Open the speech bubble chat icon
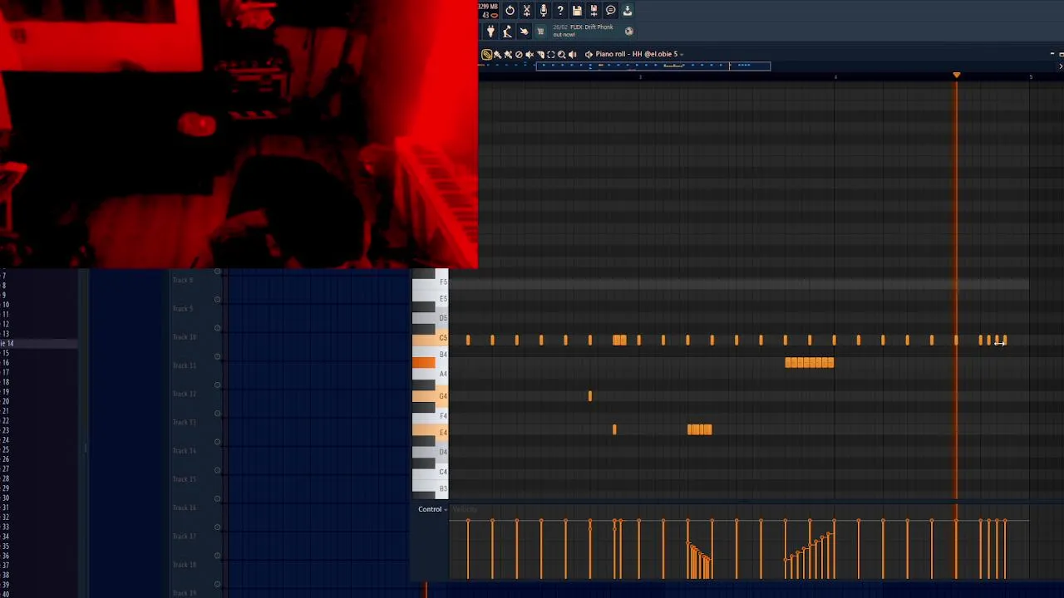Screen dimensions: 1064x598 click(610, 10)
